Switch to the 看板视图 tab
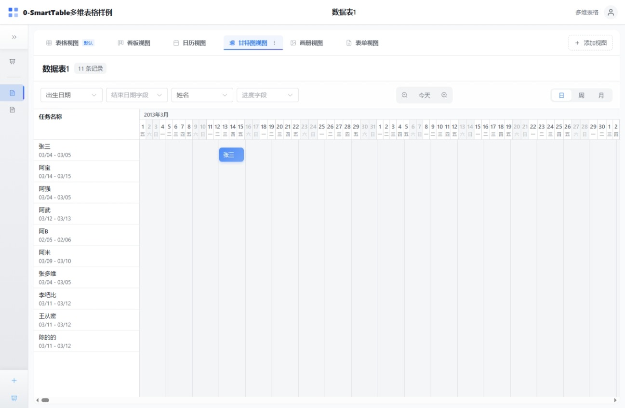This screenshot has height=408, width=625. pyautogui.click(x=134, y=43)
